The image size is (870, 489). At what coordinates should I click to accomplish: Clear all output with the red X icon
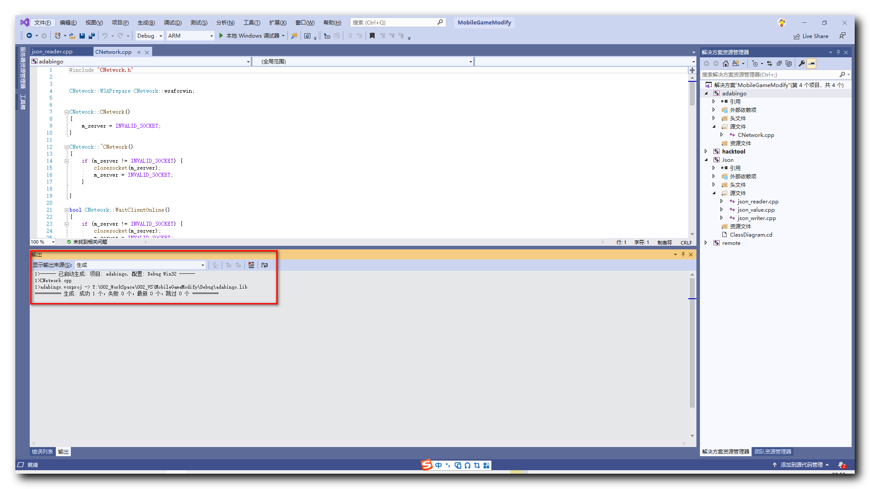point(251,265)
